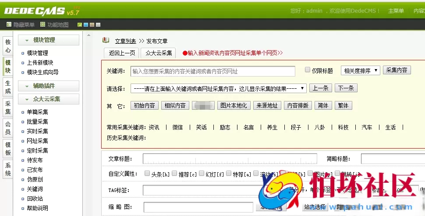Open 回收站 in sidebar
Viewport: 425px width, 216px height.
click(x=35, y=199)
